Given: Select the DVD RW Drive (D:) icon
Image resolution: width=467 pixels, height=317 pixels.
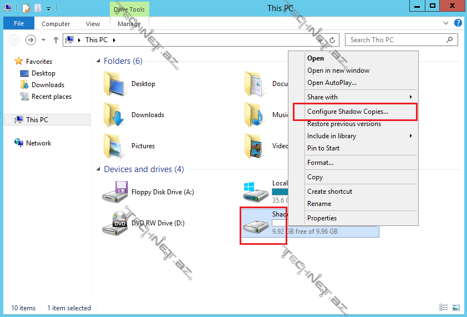Looking at the screenshot, I should (x=116, y=223).
